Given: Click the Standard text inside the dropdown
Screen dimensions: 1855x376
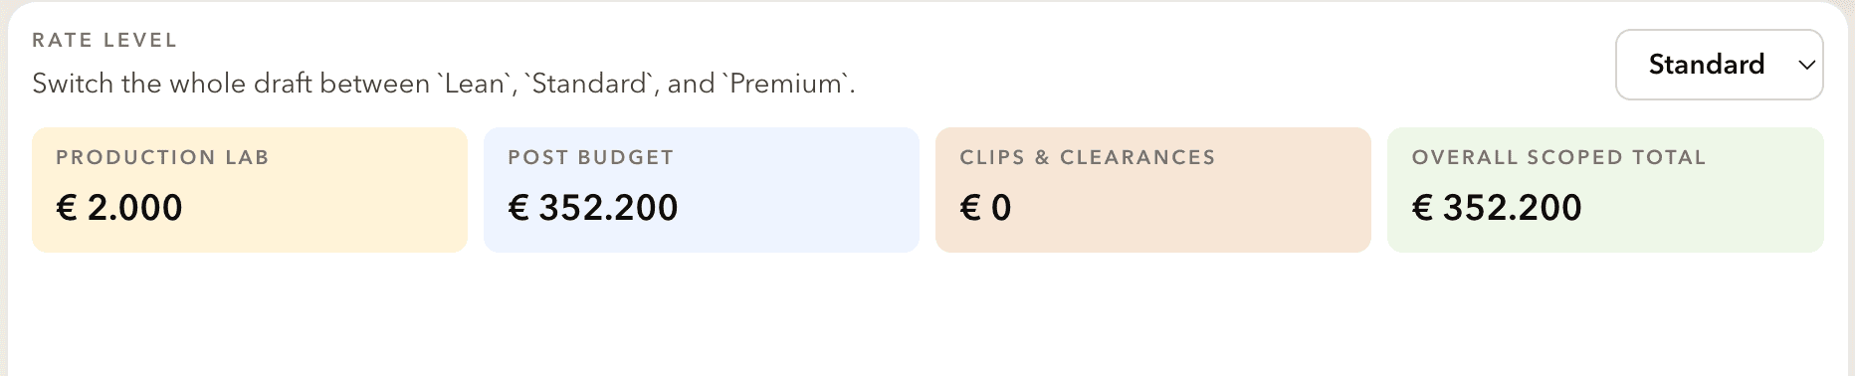Looking at the screenshot, I should point(1707,65).
